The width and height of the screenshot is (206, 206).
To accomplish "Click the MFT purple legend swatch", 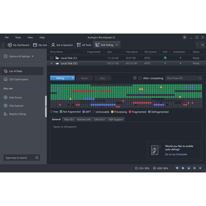I will 84,112.
